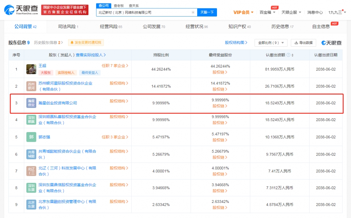Open 股权链 under 5.47197% for 郭志强
351x218 pixels.
coord(220,140)
